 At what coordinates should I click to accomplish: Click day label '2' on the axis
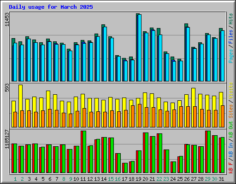point(22,179)
